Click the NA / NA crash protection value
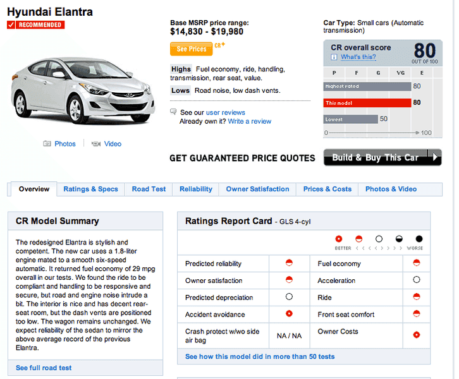 point(289,335)
